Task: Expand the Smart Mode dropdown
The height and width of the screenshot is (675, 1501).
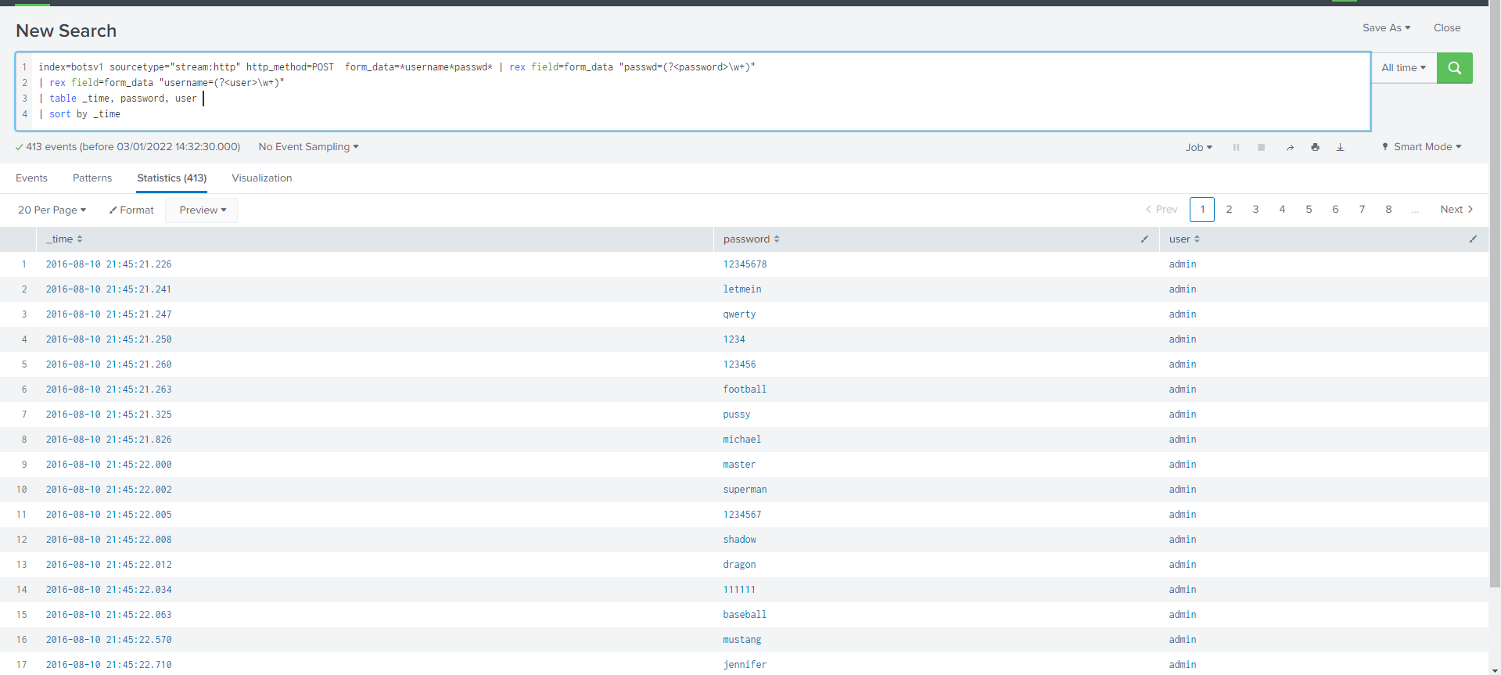Action: [1421, 147]
